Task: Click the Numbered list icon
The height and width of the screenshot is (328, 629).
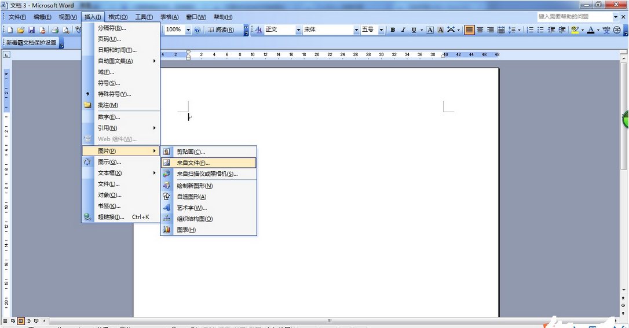Action: pyautogui.click(x=530, y=30)
